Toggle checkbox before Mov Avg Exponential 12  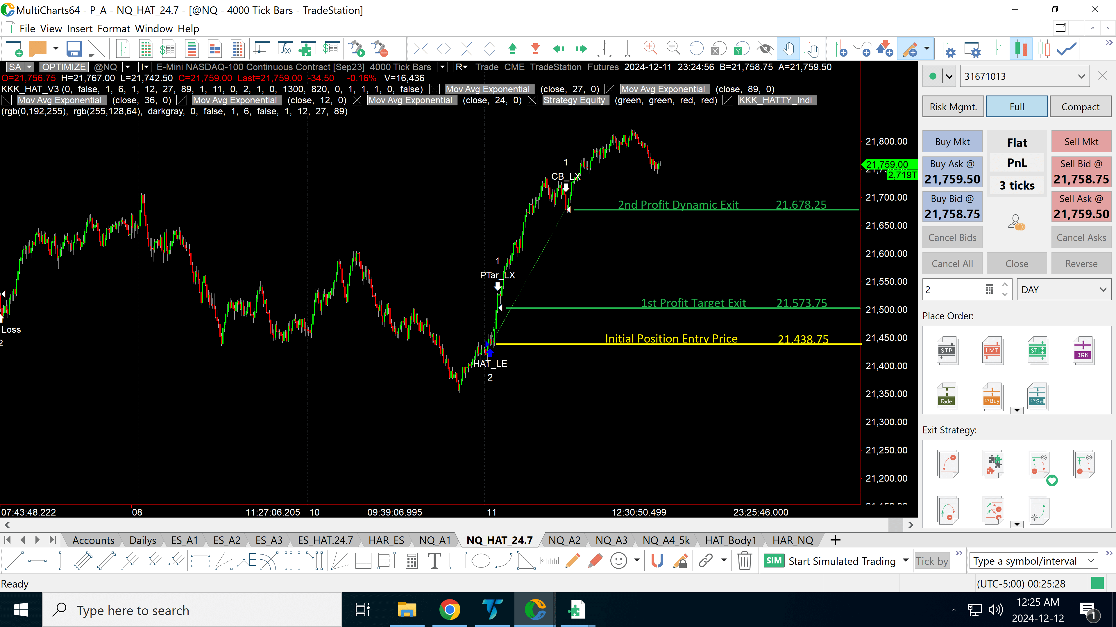pyautogui.click(x=182, y=100)
